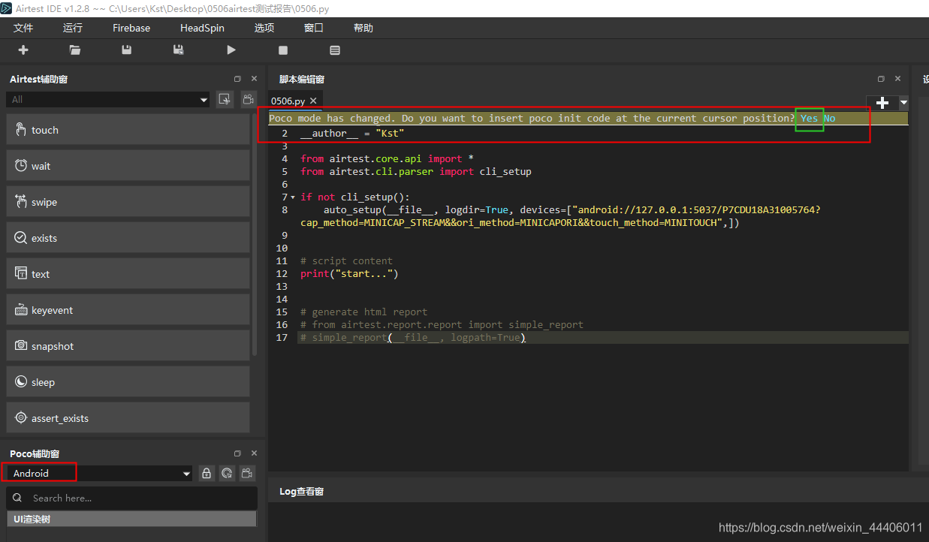Viewport: 929px width, 542px height.
Task: Open a script with the folder icon
Action: point(75,50)
